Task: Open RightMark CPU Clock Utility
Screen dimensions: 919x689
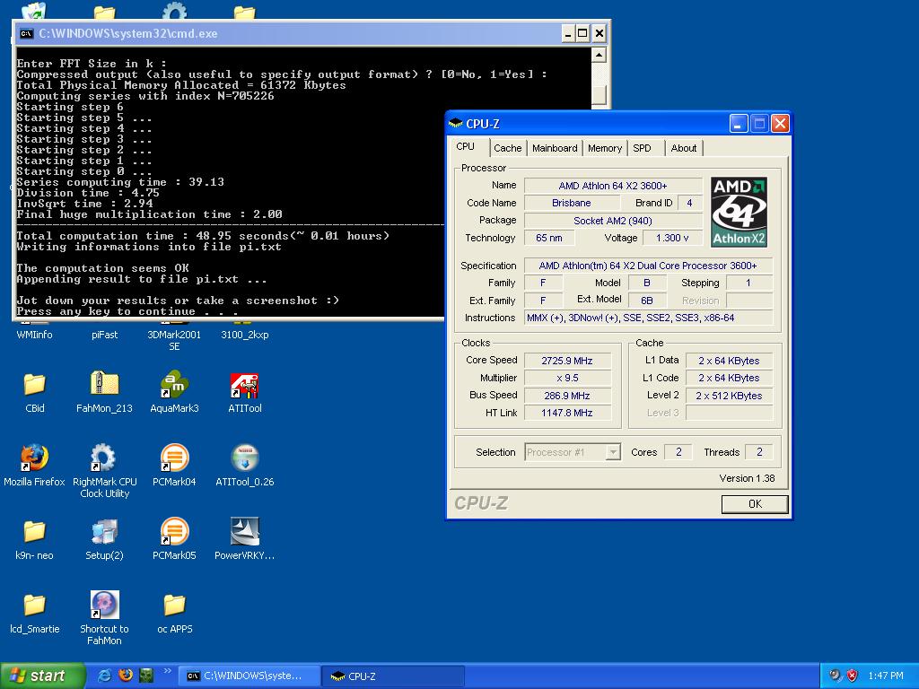Action: pos(104,472)
